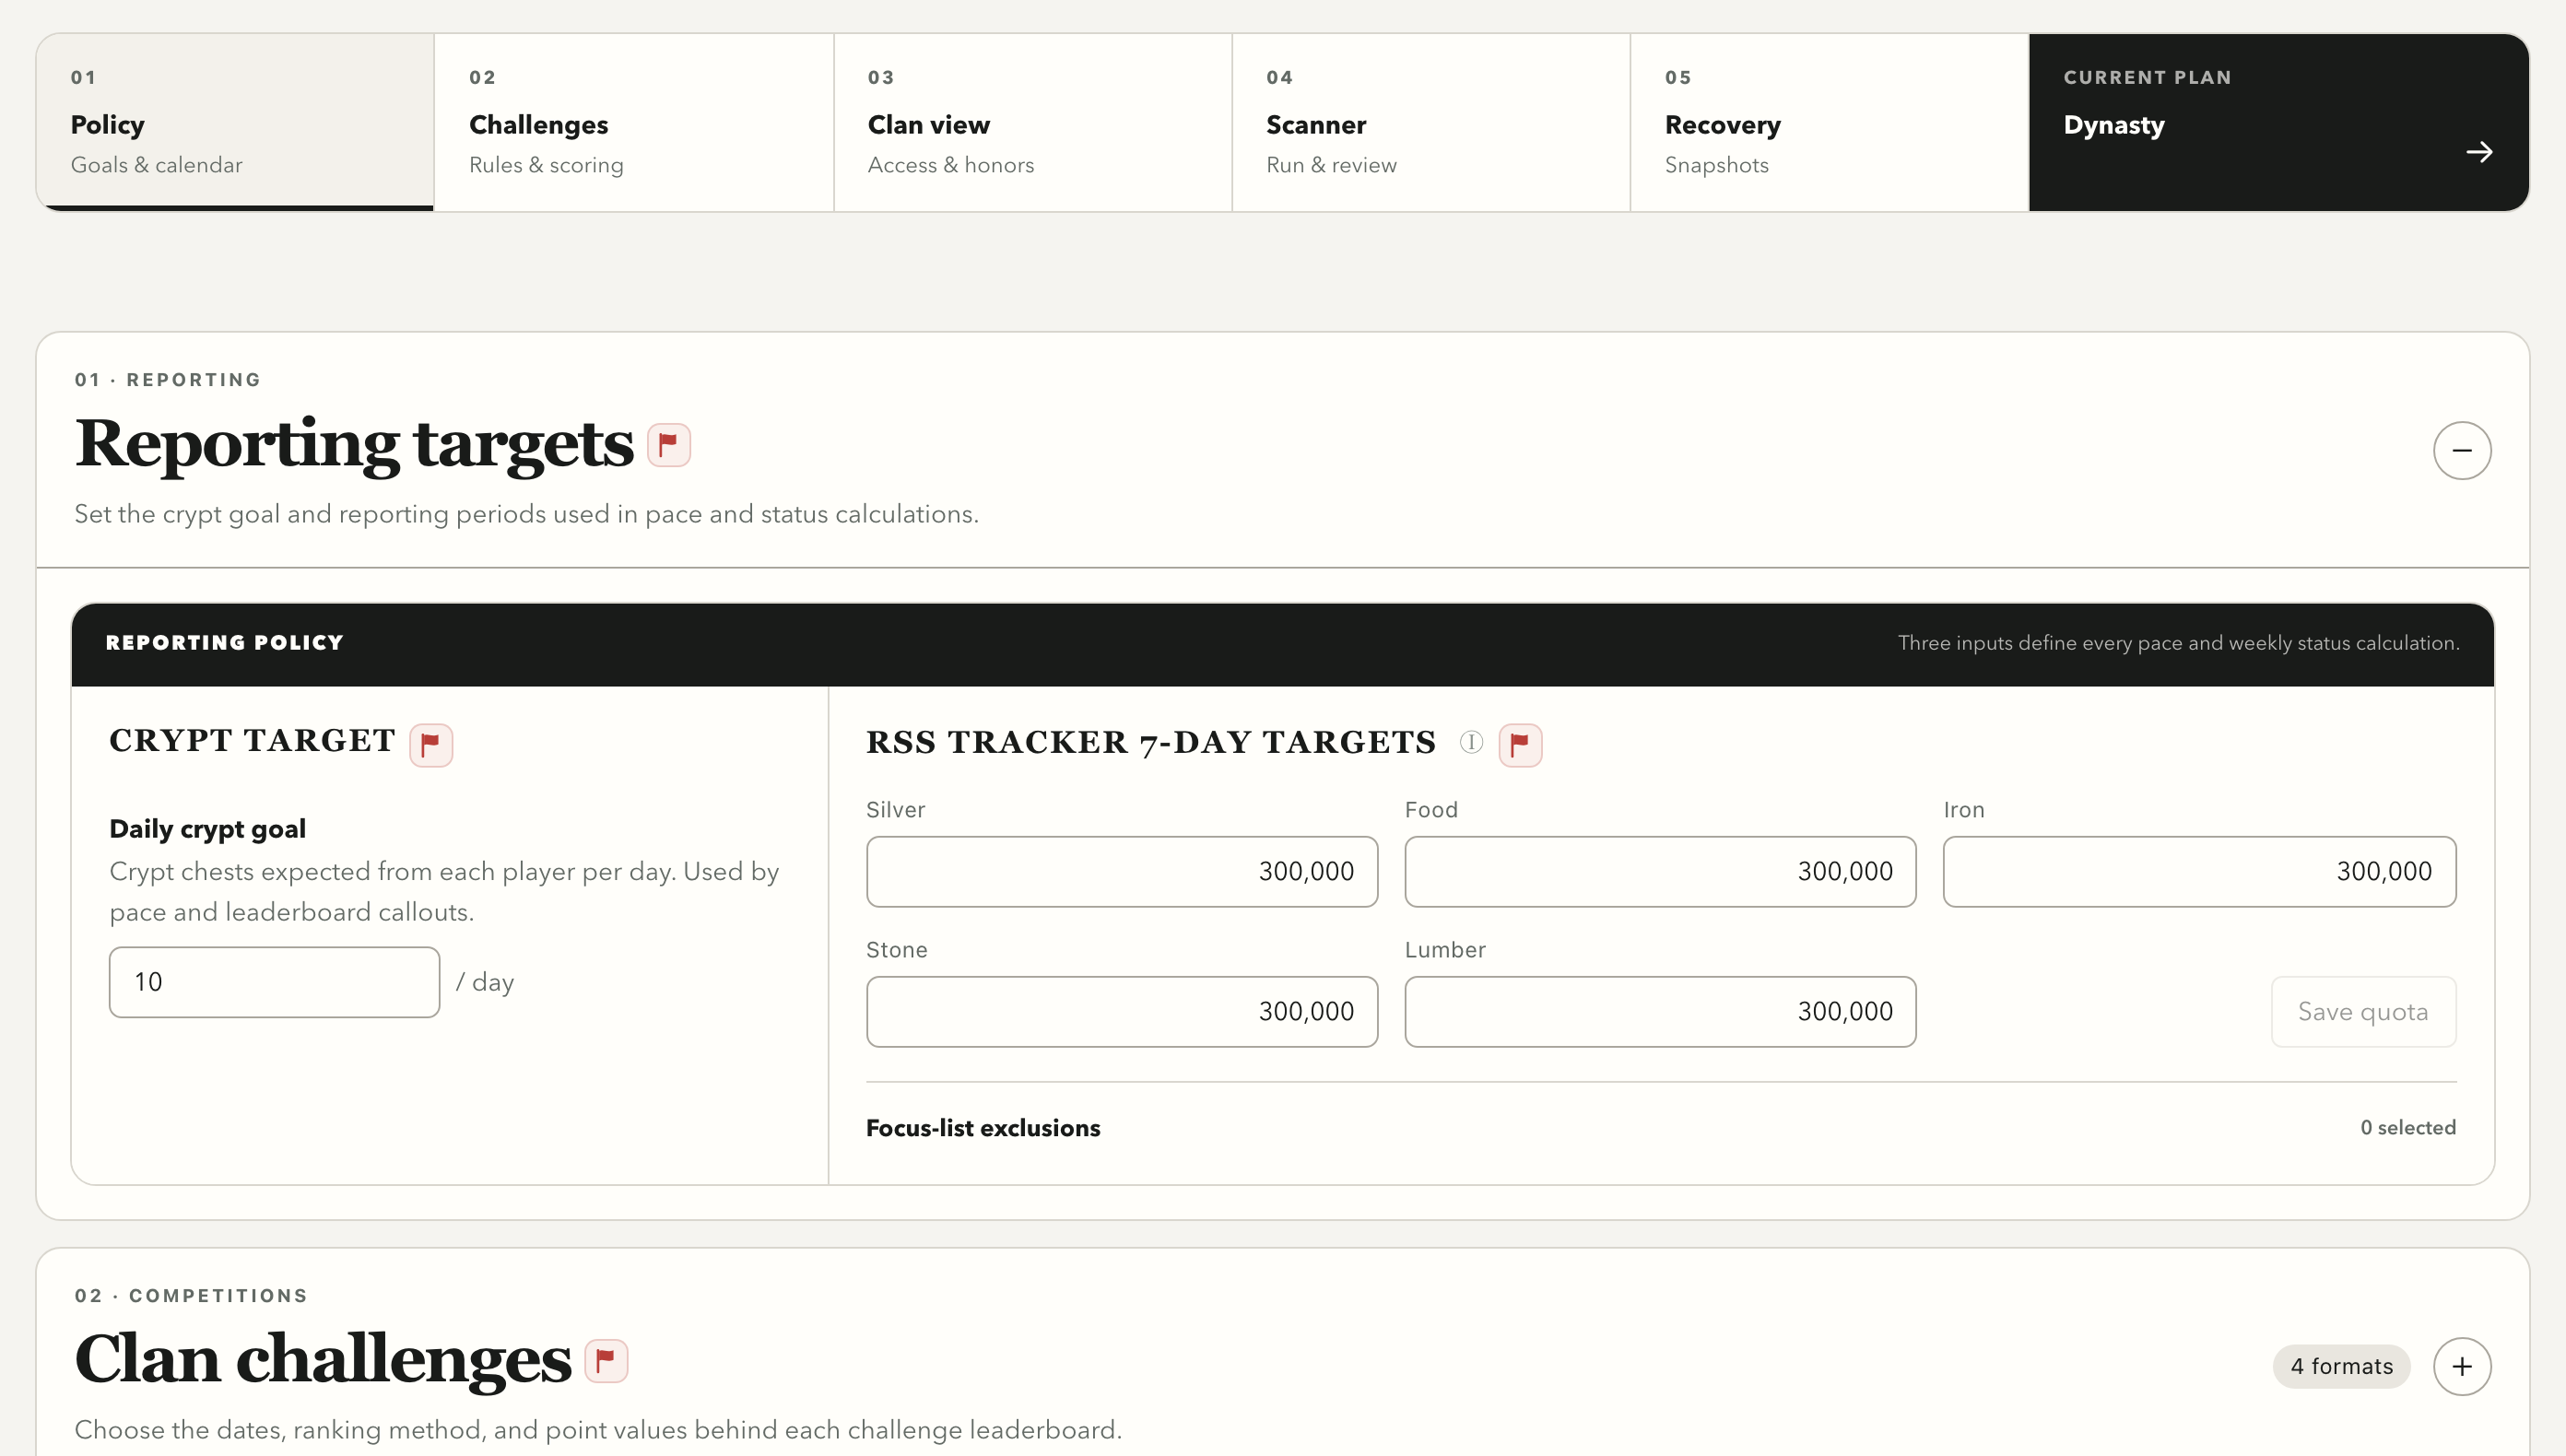
Task: Edit the Stone target field
Action: click(1122, 1012)
